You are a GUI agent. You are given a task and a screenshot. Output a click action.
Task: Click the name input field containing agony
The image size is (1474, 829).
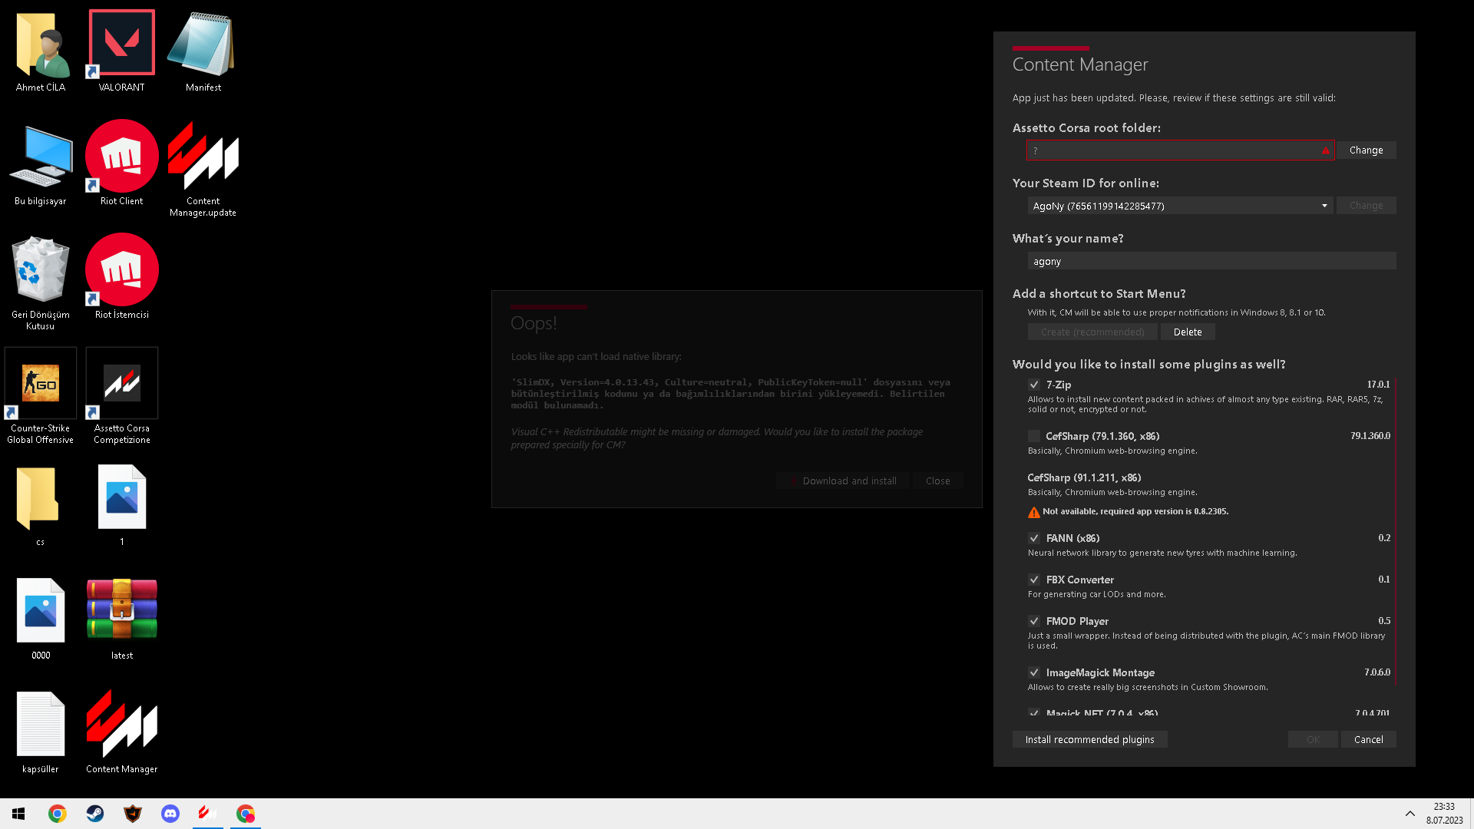(1211, 261)
